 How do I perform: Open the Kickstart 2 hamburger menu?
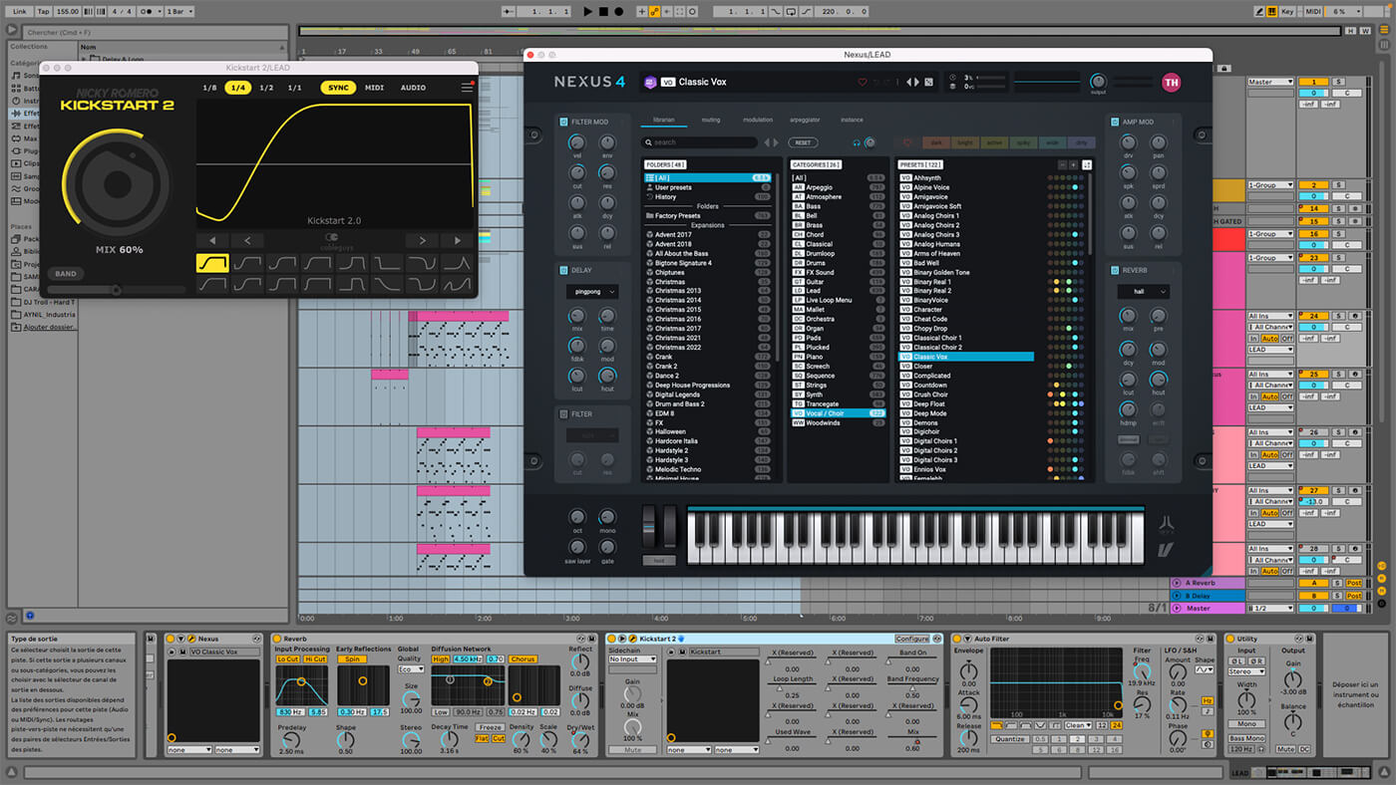pos(466,88)
